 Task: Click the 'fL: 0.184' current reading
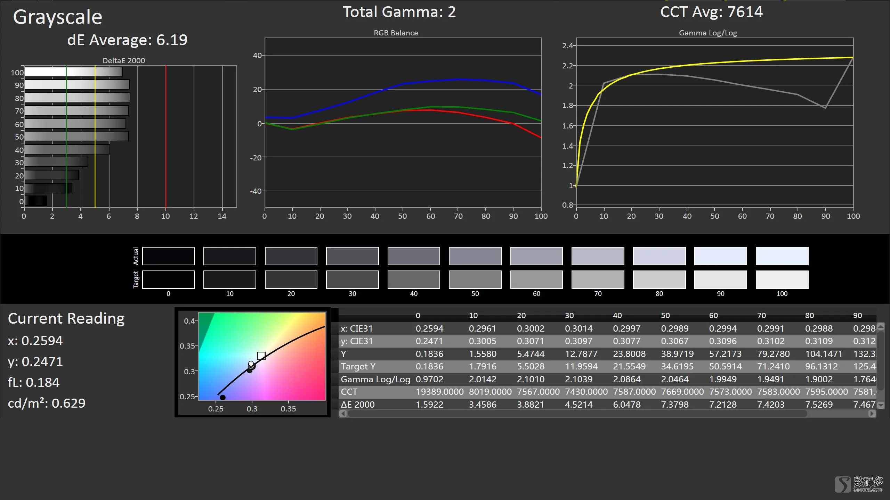tap(33, 382)
